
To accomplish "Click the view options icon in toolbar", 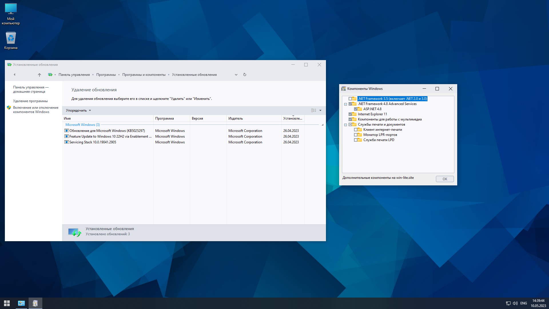I will (314, 110).
